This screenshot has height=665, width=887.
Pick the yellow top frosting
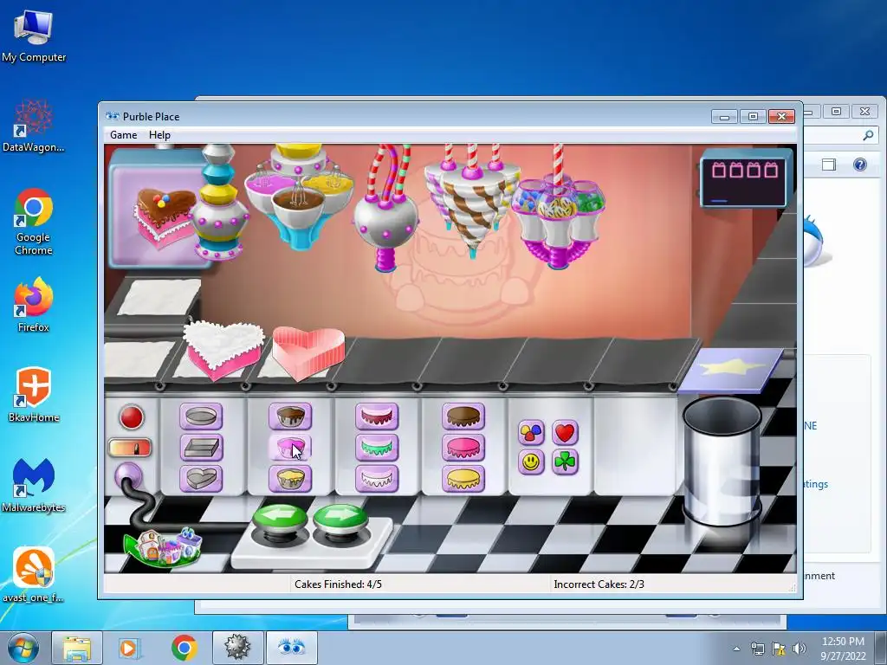(x=463, y=478)
